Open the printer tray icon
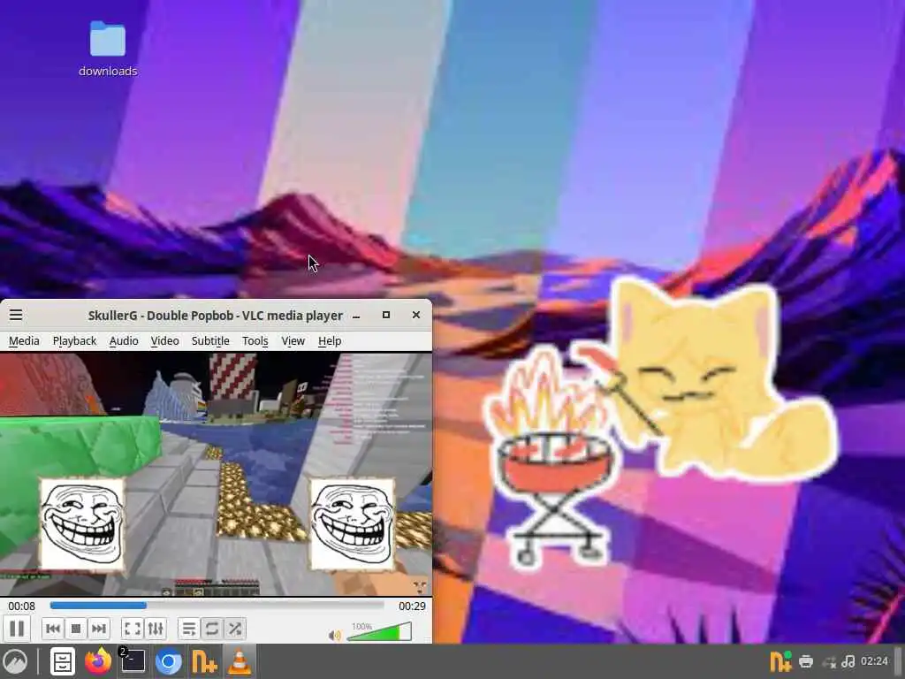The width and height of the screenshot is (905, 679). pos(806,661)
